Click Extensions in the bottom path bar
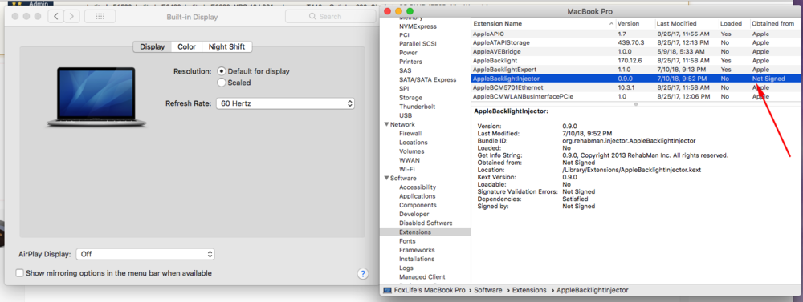Image resolution: width=803 pixels, height=302 pixels. pos(529,290)
